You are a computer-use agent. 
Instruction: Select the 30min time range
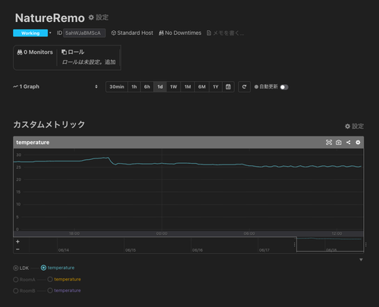click(117, 86)
